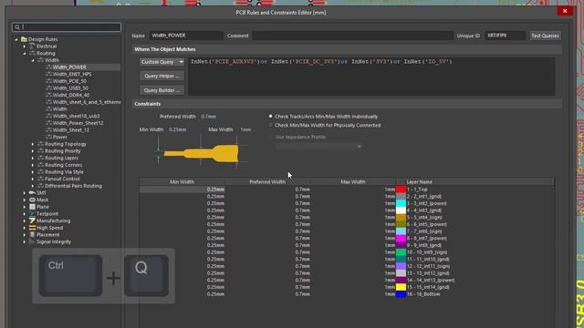Click the custom query text area
Image resolution: width=584 pixels, height=328 pixels.
(371, 77)
